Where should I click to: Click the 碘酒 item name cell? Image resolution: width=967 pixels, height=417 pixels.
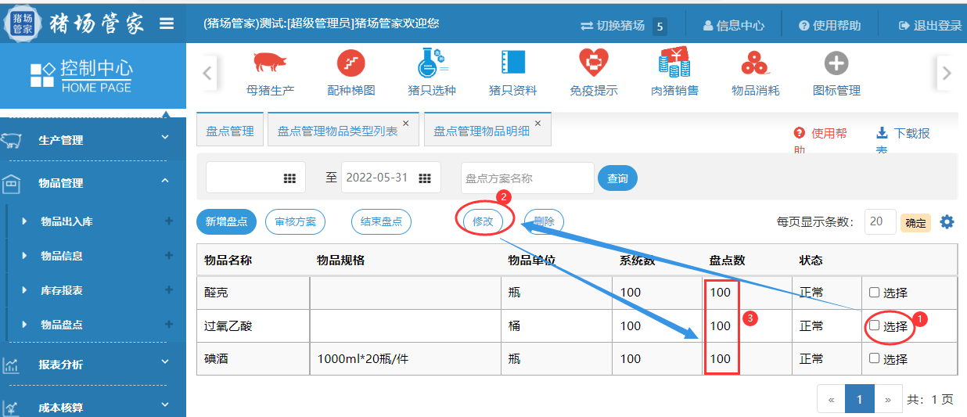click(253, 358)
